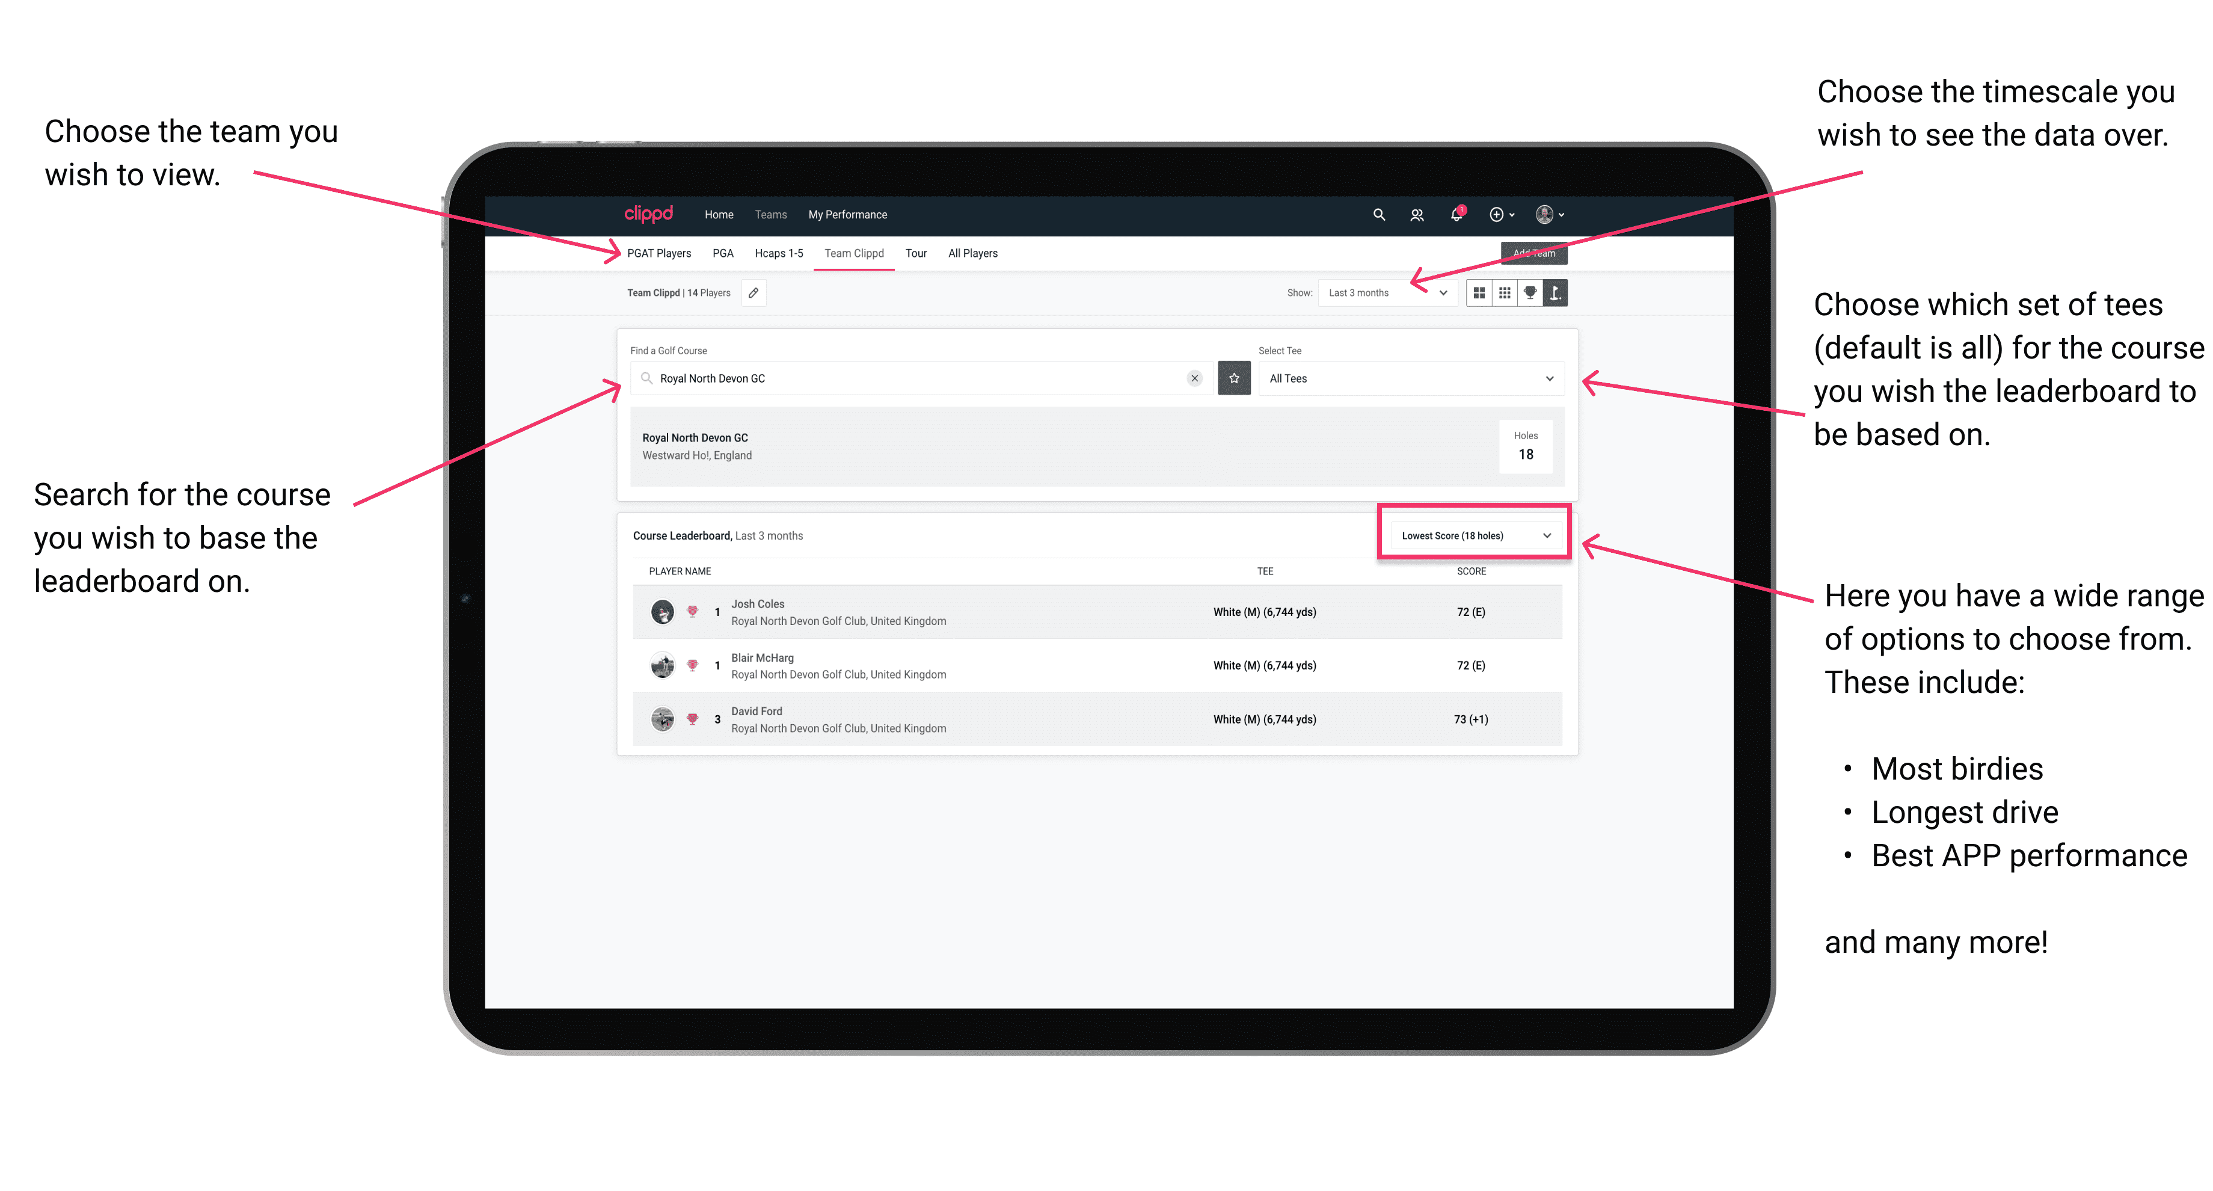Expand the Select Tee dropdown menu

(x=1548, y=378)
